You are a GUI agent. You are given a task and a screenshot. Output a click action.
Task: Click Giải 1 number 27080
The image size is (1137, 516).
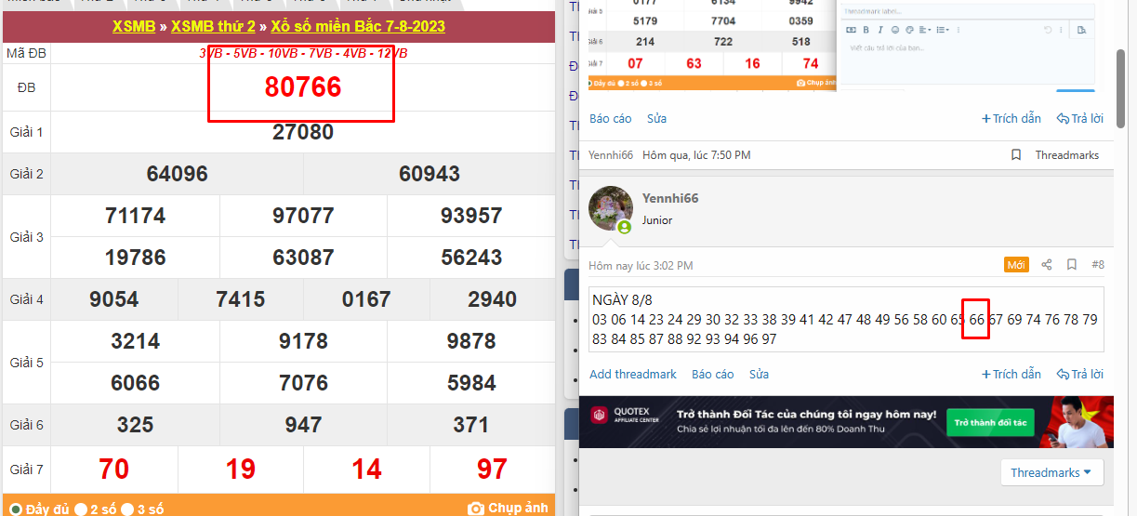click(303, 132)
